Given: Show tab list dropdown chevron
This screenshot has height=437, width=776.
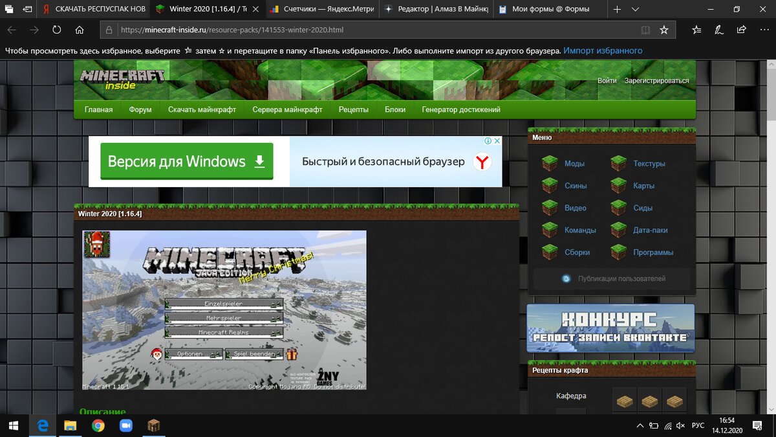Looking at the screenshot, I should [635, 9].
